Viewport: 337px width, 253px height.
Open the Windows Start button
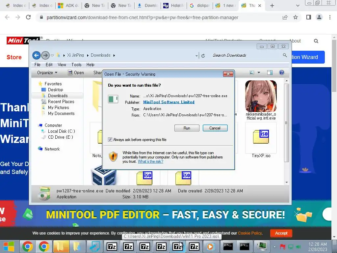pyautogui.click(x=9, y=246)
